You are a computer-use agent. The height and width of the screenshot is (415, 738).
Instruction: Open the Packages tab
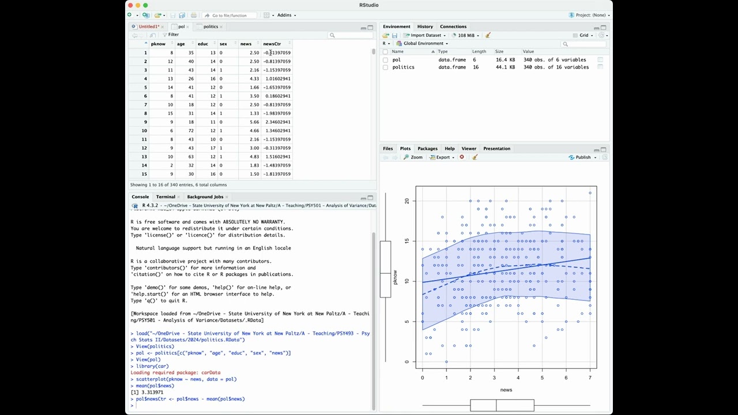[427, 149]
